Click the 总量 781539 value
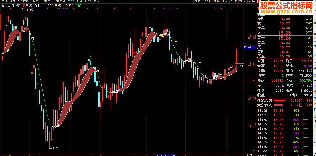The width and height of the screenshot is (316, 156). (306, 75)
